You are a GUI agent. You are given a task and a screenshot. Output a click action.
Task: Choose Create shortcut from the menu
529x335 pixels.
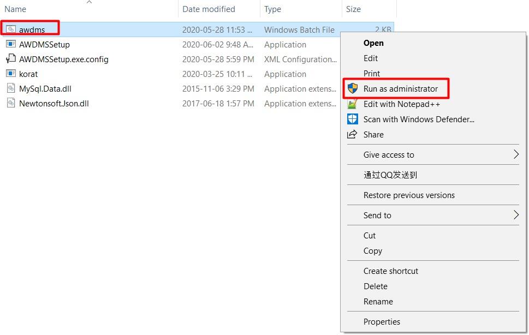pyautogui.click(x=391, y=271)
